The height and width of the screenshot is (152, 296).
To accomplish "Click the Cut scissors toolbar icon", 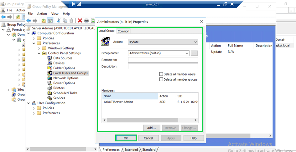I will 58,21.
